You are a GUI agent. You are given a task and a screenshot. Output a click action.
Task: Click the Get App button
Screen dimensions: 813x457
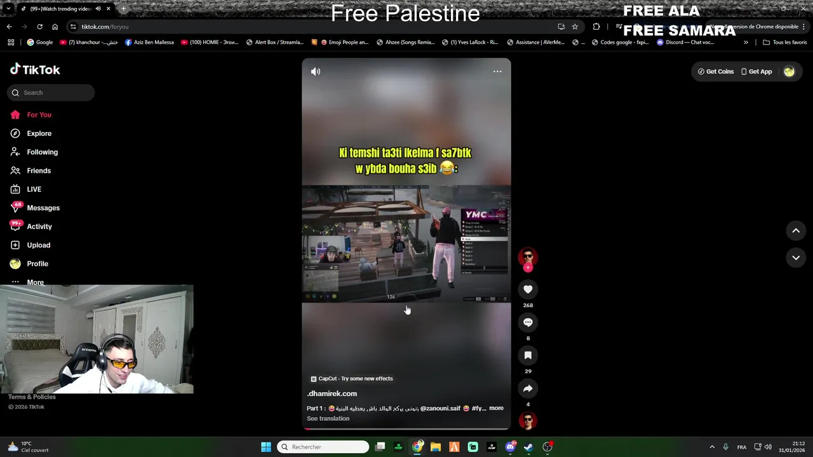click(756, 72)
